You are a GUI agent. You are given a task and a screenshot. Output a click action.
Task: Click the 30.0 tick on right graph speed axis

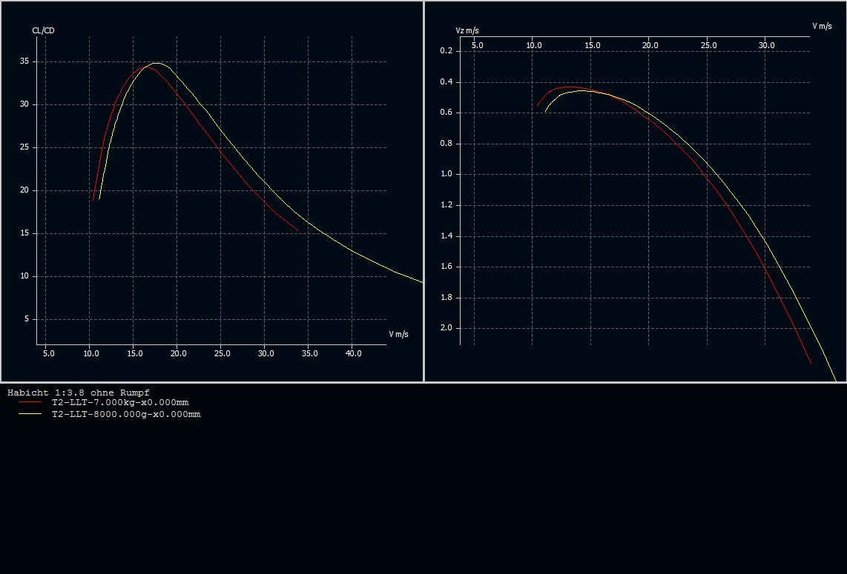click(766, 45)
